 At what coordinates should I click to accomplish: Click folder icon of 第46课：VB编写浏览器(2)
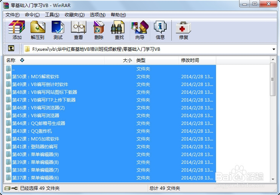[x=8, y=108]
